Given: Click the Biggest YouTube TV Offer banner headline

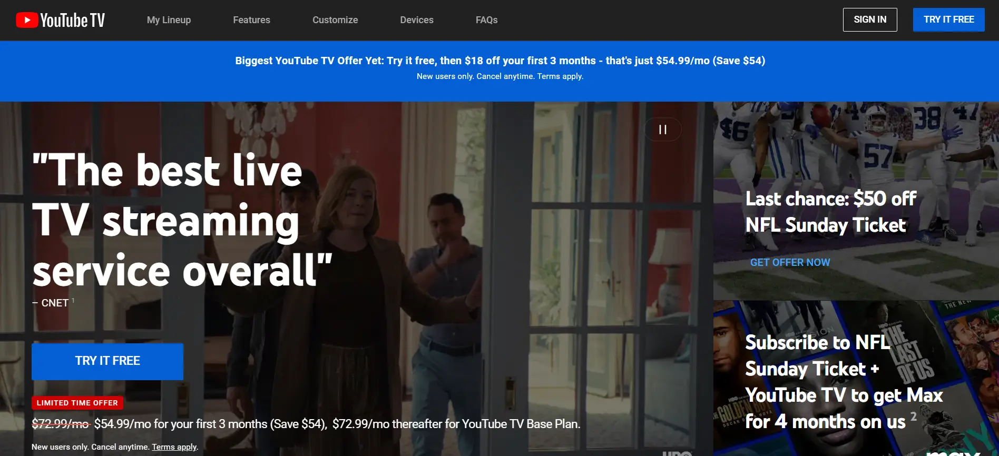Looking at the screenshot, I should tap(500, 61).
